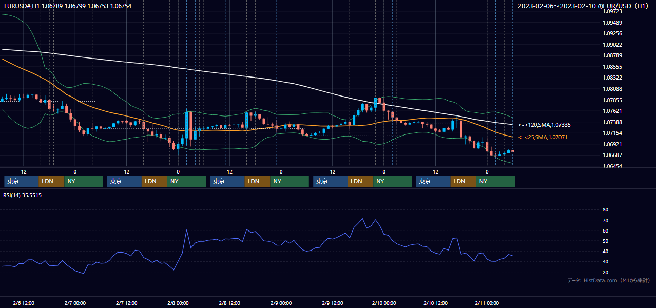Click the 2/10 12:00 time axis label
Image resolution: width=656 pixels, height=308 pixels.
[435, 303]
